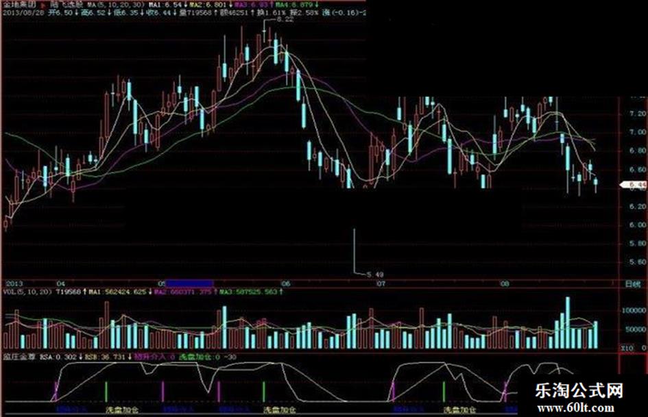This screenshot has height=417, width=648.
Task: Select the blue highlighted range on time axis
Action: point(189,283)
